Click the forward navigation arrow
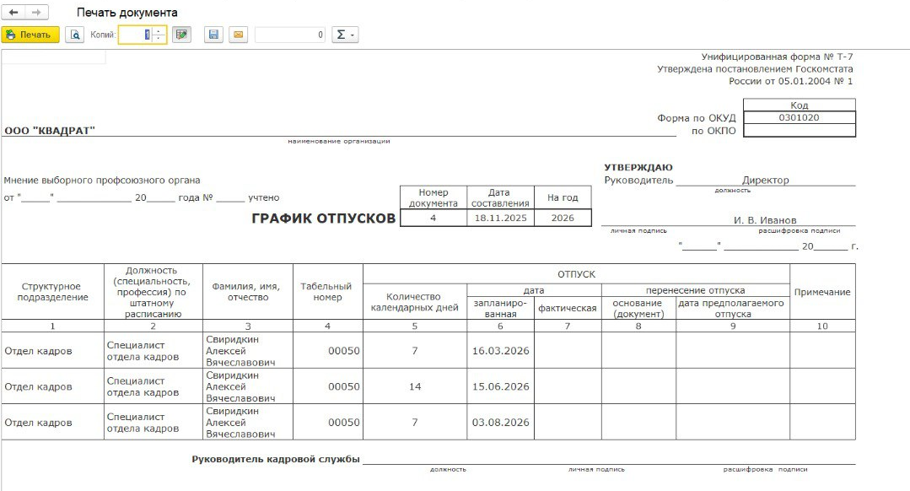 point(36,13)
